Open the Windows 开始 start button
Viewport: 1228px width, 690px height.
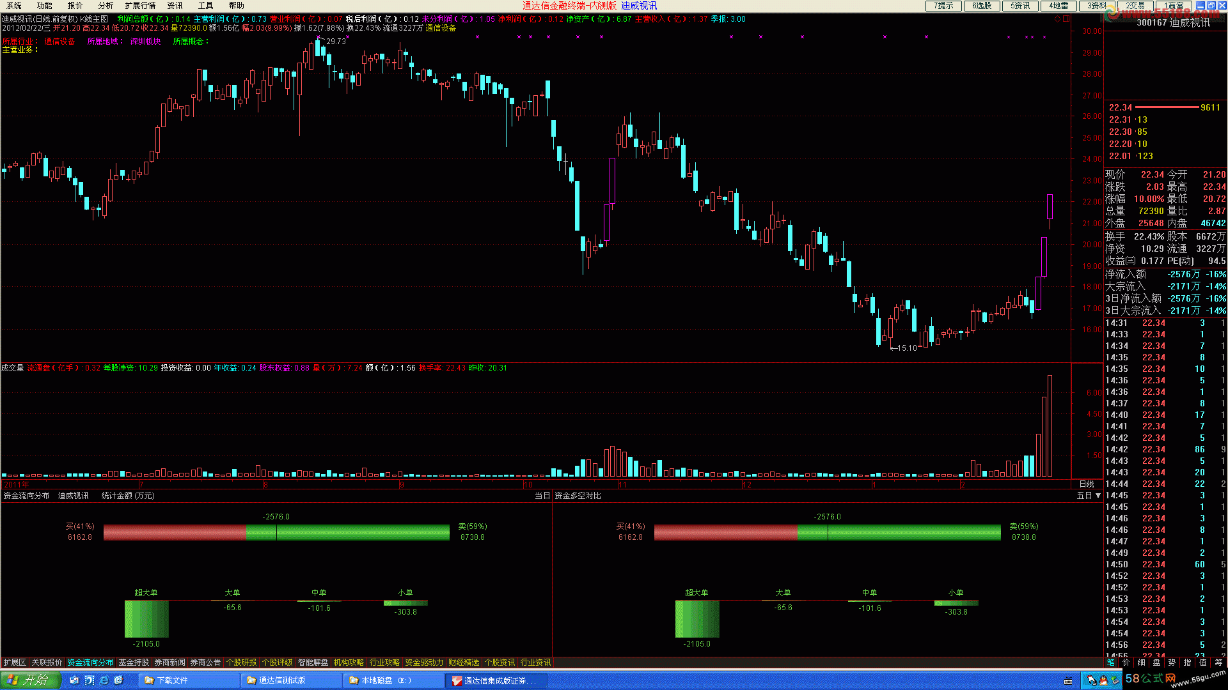(29, 680)
